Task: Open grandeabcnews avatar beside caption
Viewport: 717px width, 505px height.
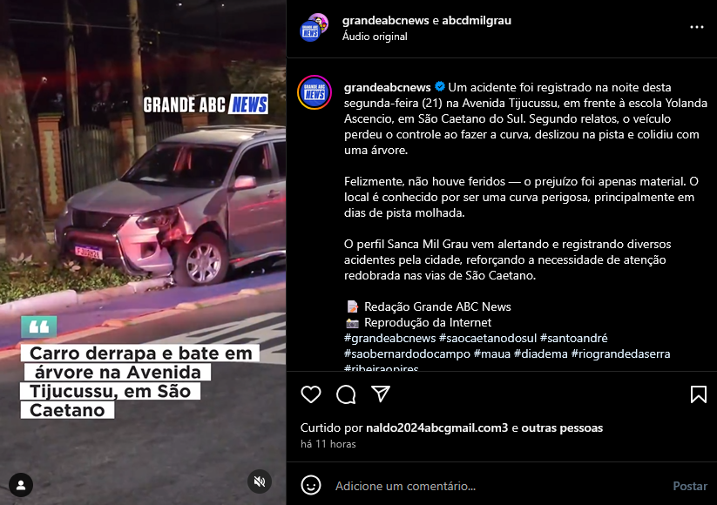Action: click(315, 92)
